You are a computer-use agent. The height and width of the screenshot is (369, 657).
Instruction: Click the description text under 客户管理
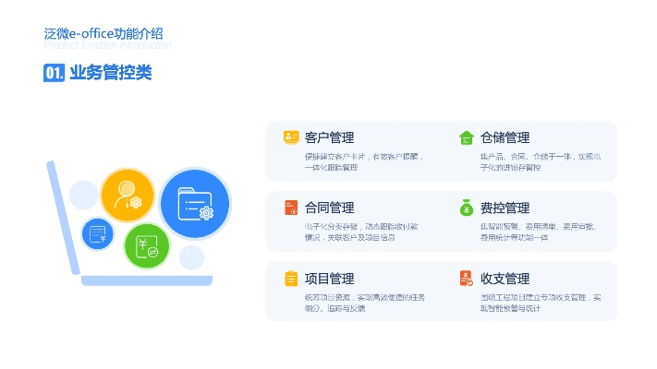364,162
